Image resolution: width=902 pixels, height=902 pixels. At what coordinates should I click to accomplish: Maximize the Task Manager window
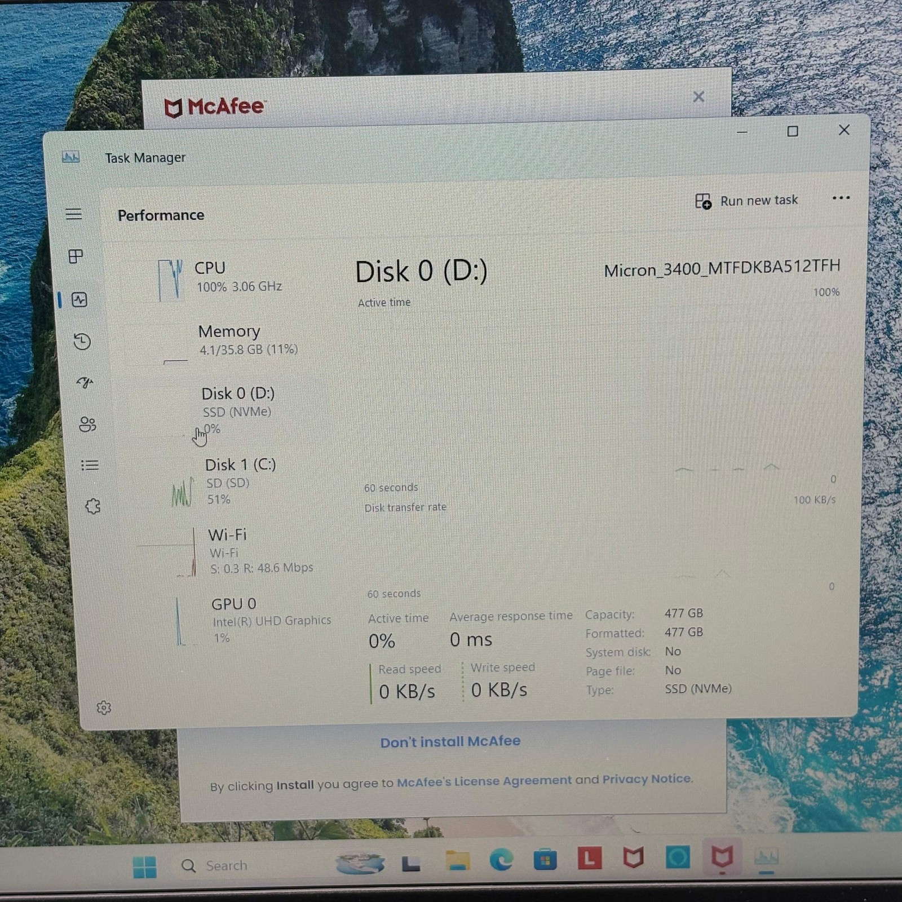click(x=793, y=131)
